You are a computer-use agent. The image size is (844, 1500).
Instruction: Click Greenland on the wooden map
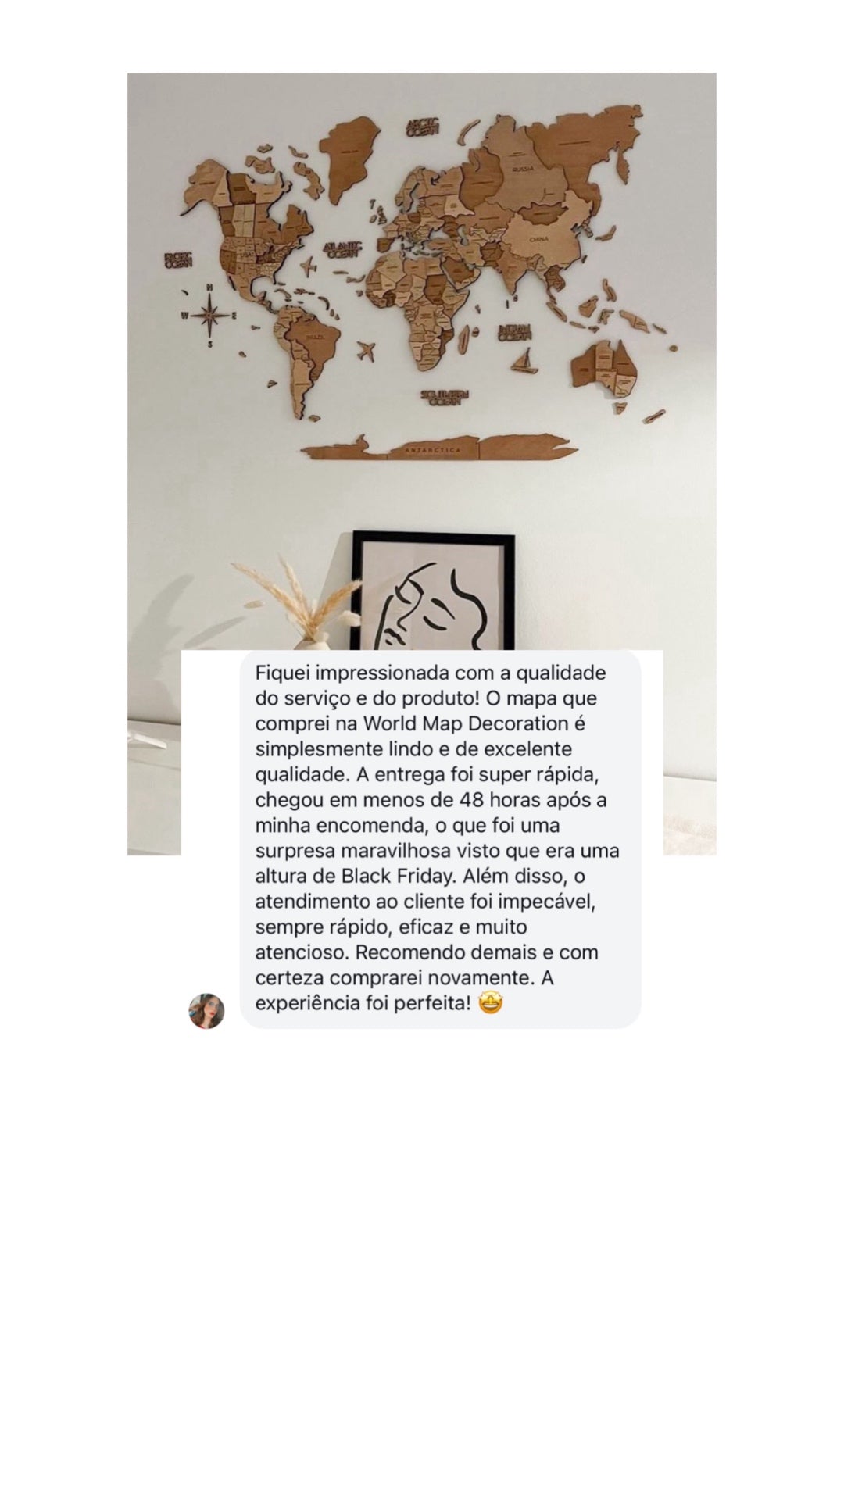(349, 159)
